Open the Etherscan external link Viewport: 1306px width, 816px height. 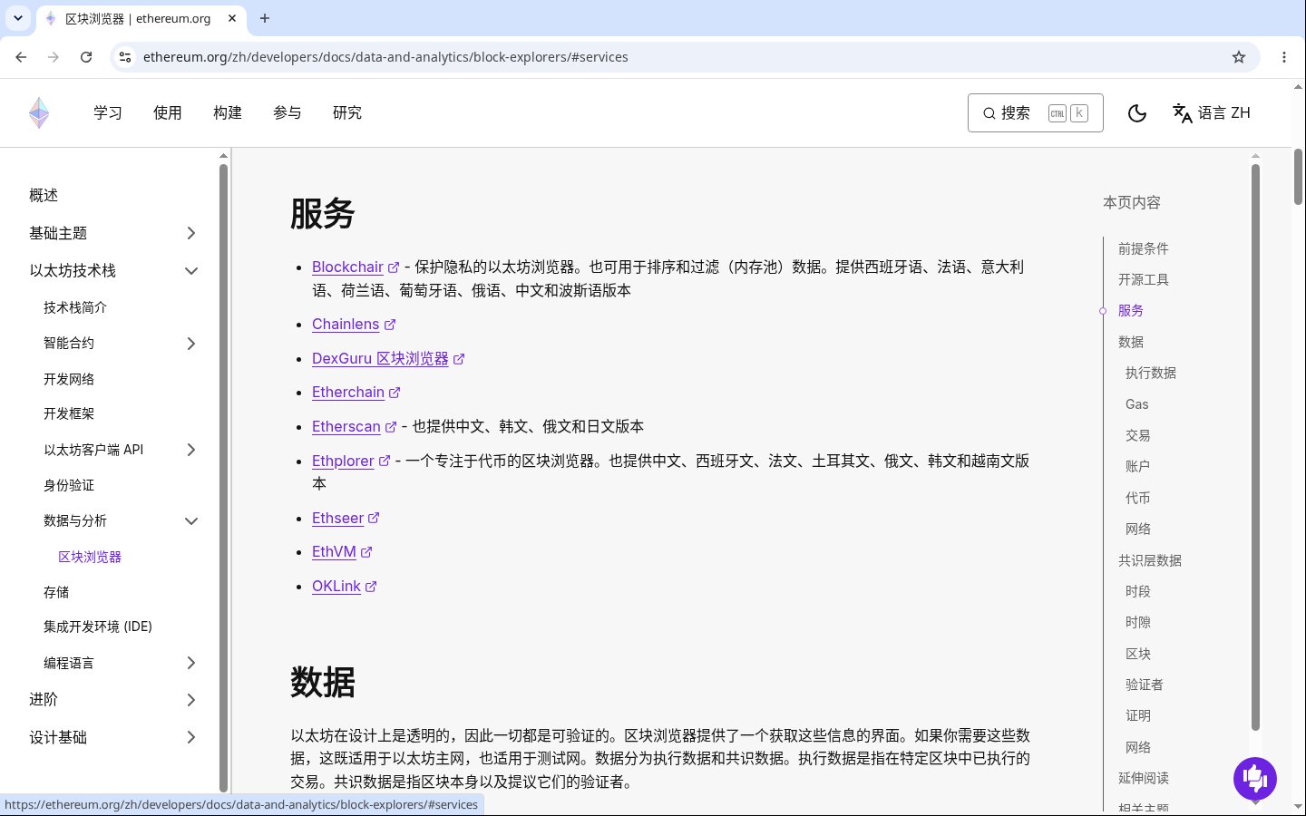coord(355,427)
